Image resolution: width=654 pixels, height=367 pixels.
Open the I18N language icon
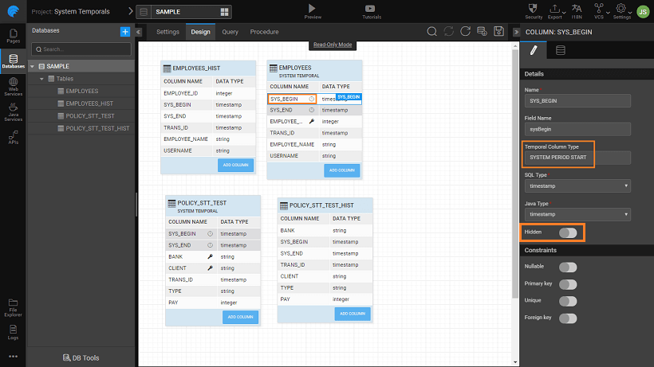[576, 8]
